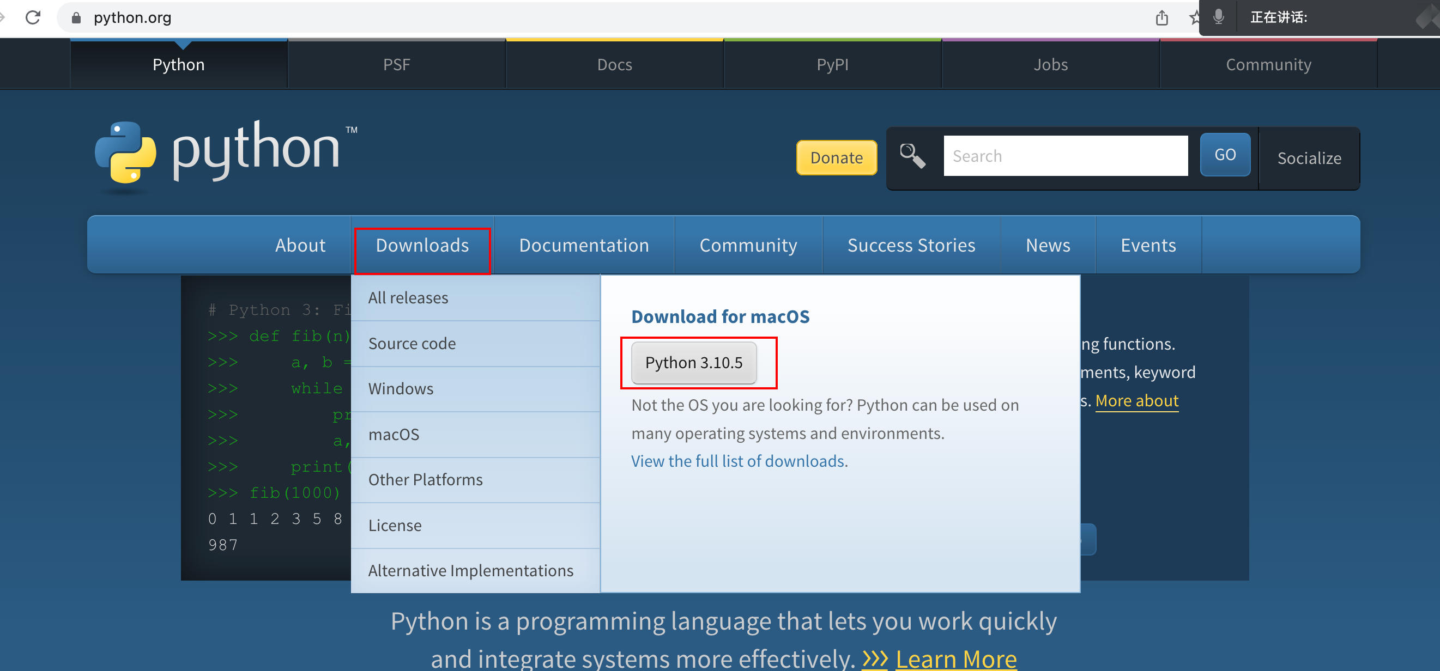Switch to the top Community tab
Viewport: 1440px width, 671px height.
(1268, 64)
